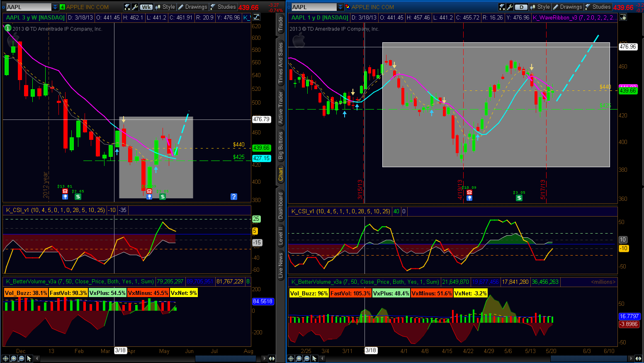The height and width of the screenshot is (363, 644).
Task: Expand symbol dropdown arrow on left chart
Action: pos(55,7)
